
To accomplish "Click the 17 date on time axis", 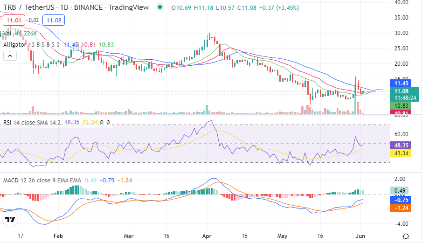I will tap(21, 236).
